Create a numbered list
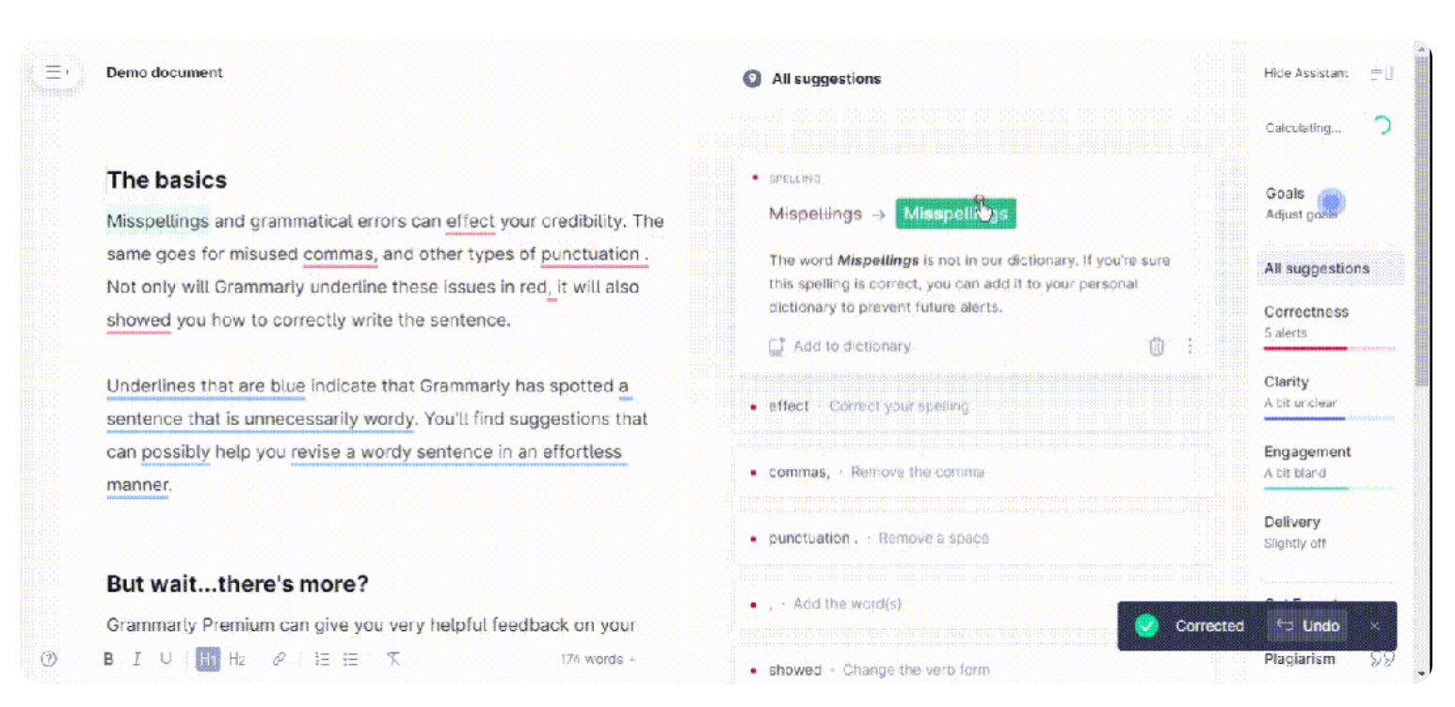The width and height of the screenshot is (1455, 707). click(322, 660)
